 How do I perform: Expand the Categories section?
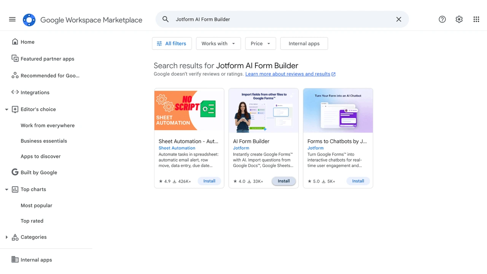(x=6, y=237)
